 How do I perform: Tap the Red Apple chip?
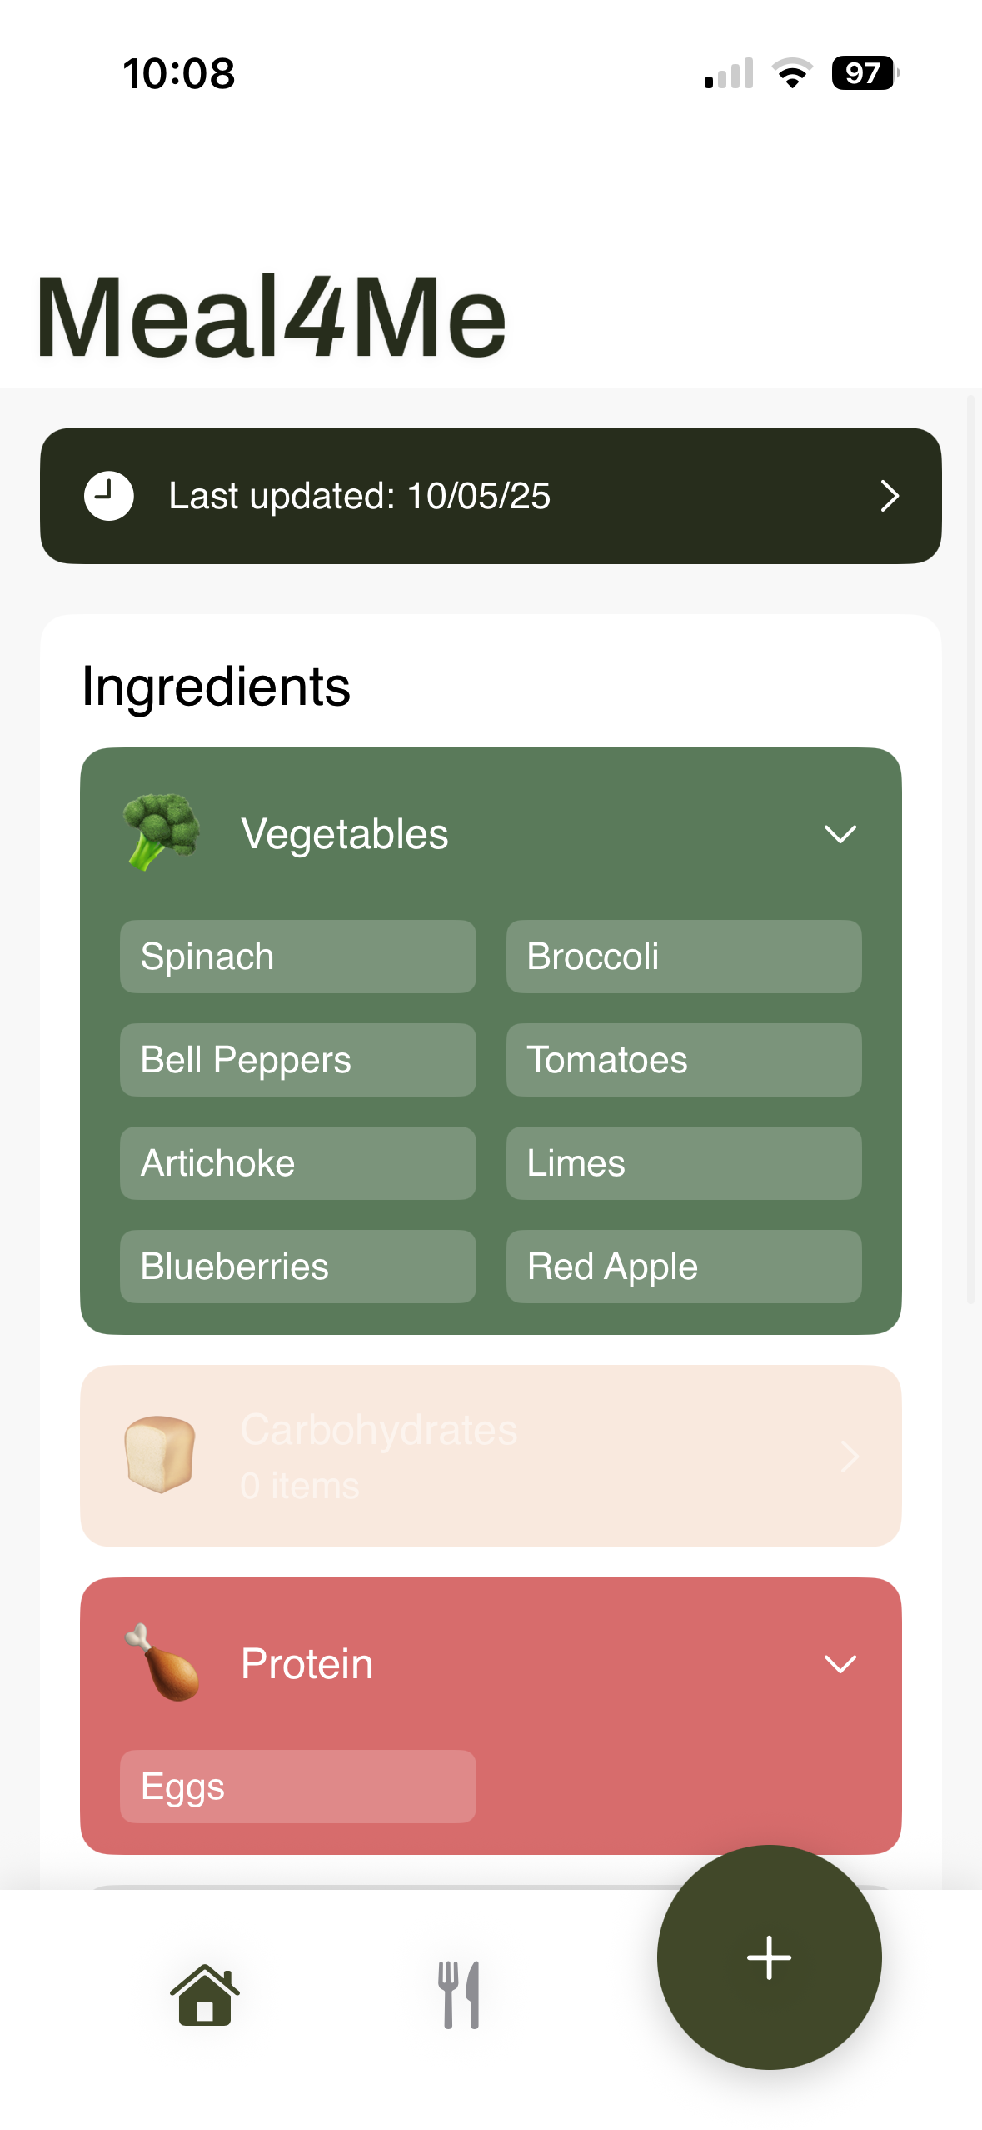683,1267
